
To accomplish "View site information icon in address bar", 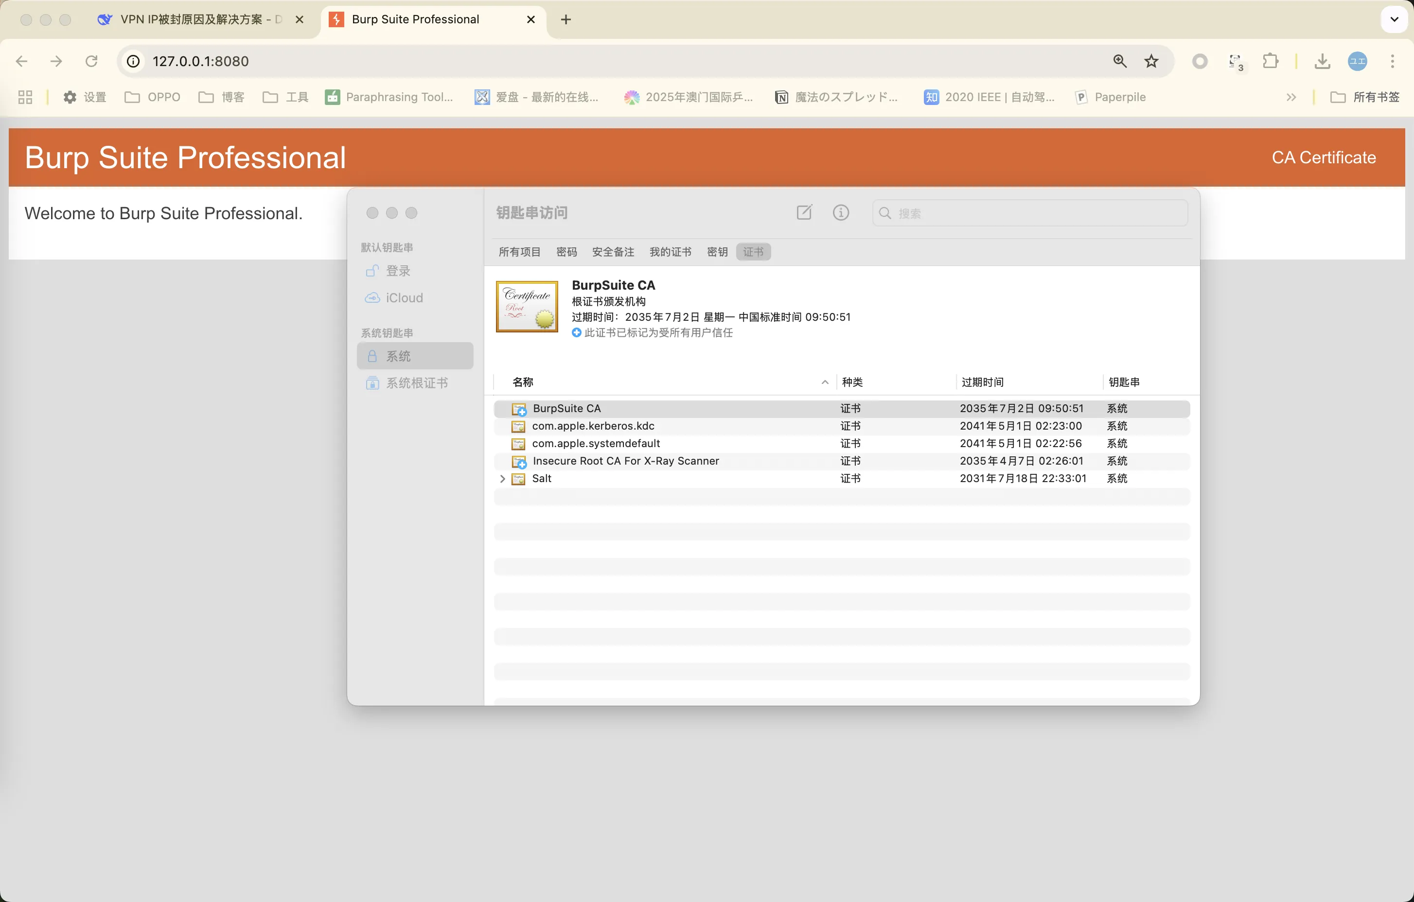I will [x=134, y=61].
